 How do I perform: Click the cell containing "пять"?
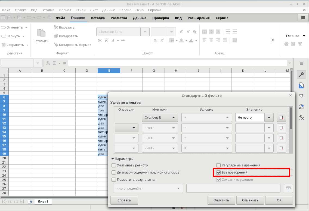point(103,149)
